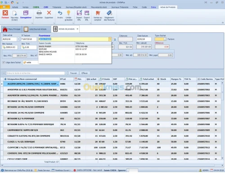
Task: Click the Code Barres column header
Action: (205, 79)
